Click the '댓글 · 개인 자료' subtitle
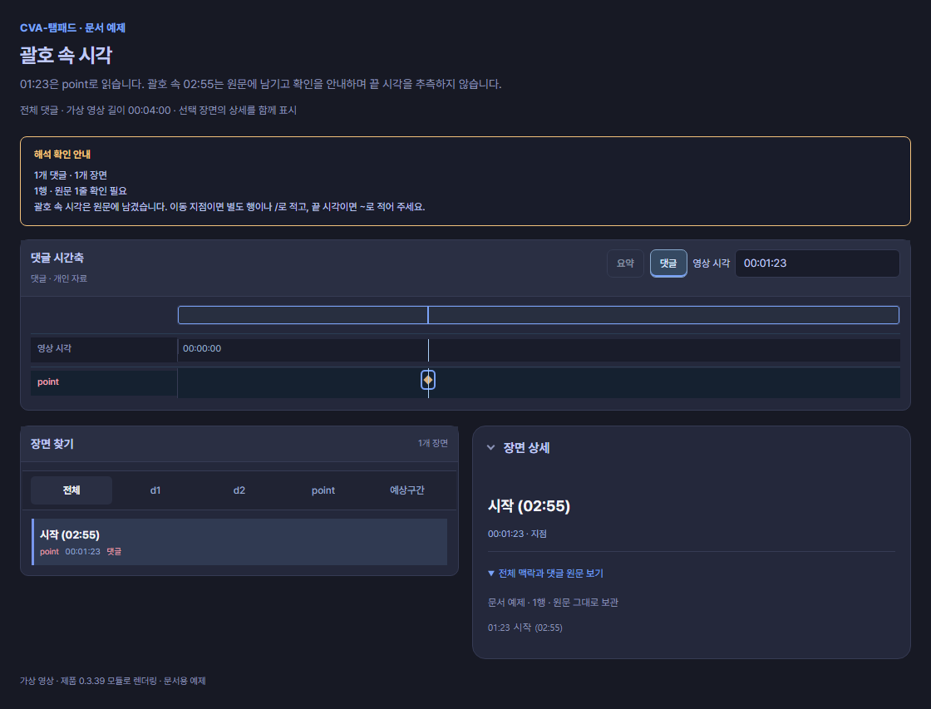Viewport: 931px width, 709px height. (59, 278)
